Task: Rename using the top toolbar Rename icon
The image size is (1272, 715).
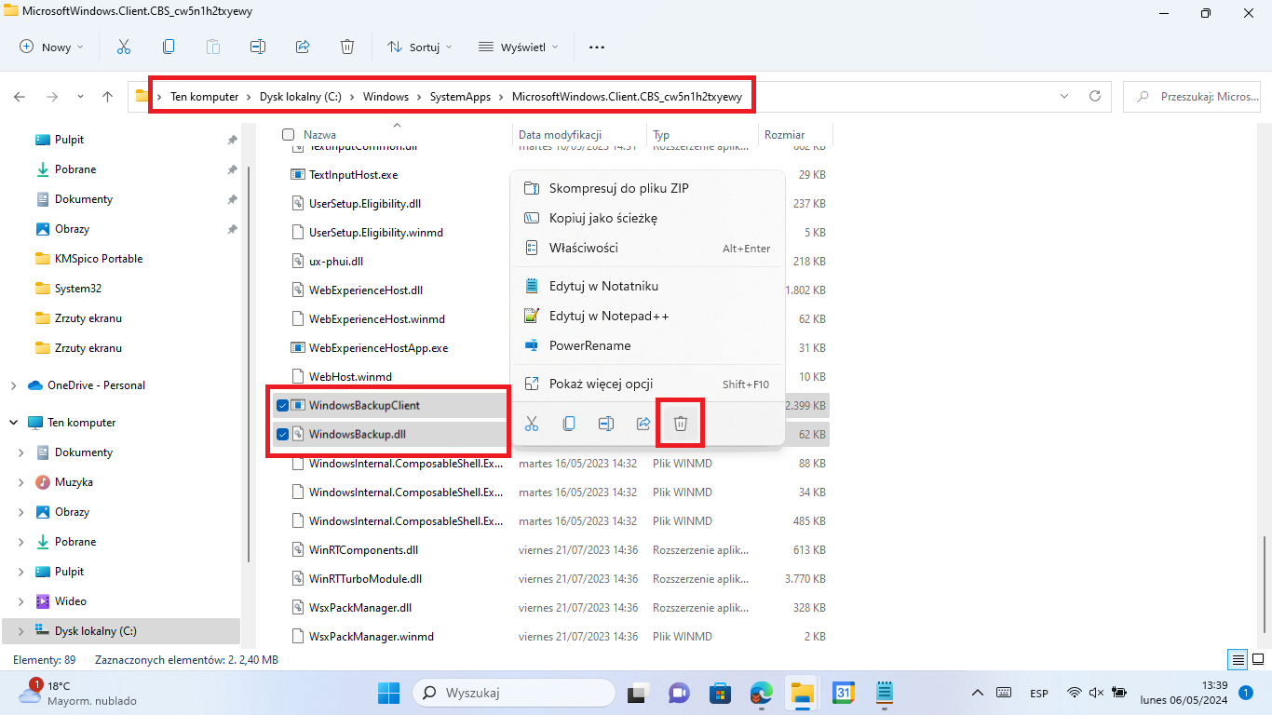Action: tap(258, 47)
